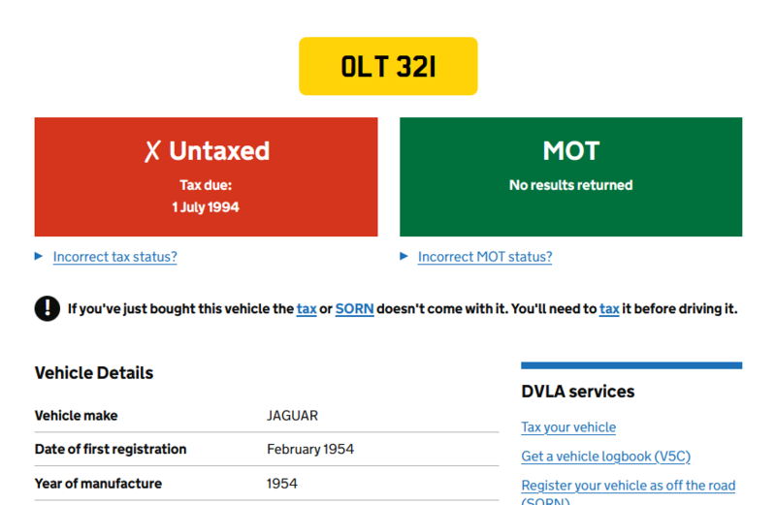Open Get a vehicle logbook (V5C) link
The width and height of the screenshot is (776, 505).
coord(605,457)
